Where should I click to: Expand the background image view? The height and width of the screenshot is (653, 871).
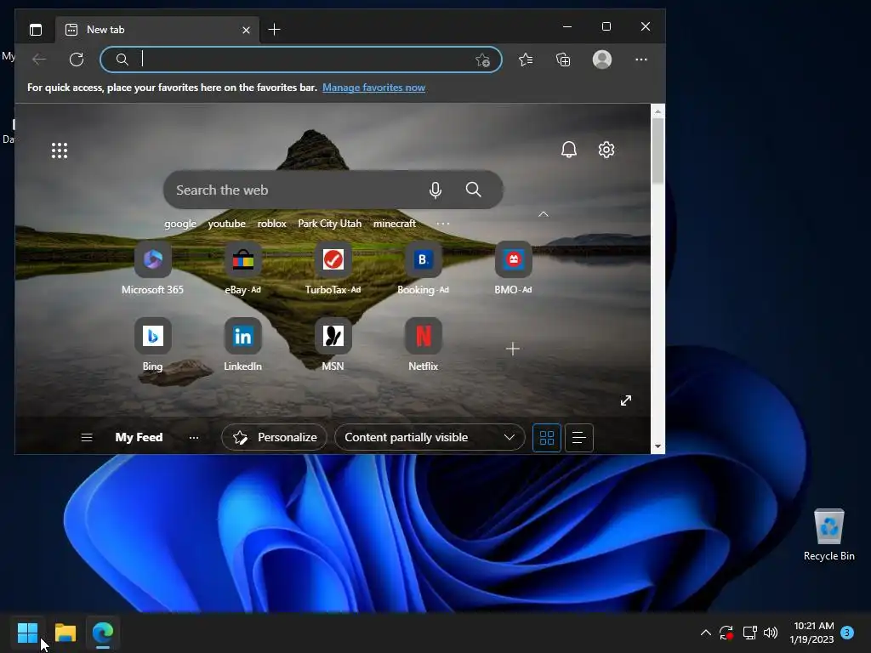[x=626, y=400]
